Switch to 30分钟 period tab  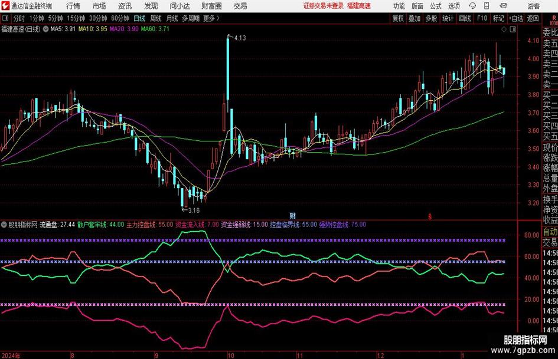98,18
